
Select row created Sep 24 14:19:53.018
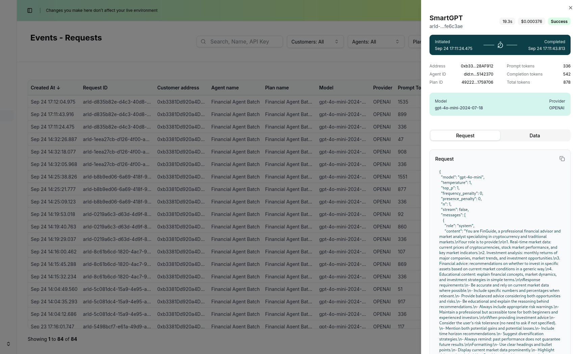point(225,214)
